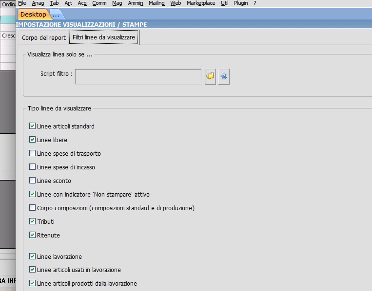Enable Linee spese di trasporto checkbox
Screen dimensions: 372x291
pos(32,153)
